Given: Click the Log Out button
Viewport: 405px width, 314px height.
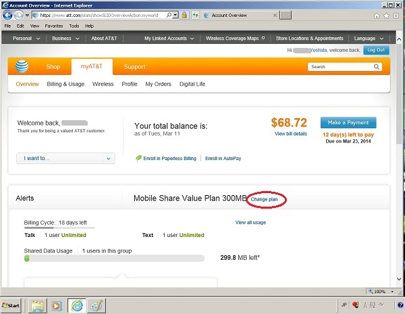Looking at the screenshot, I should pos(376,50).
